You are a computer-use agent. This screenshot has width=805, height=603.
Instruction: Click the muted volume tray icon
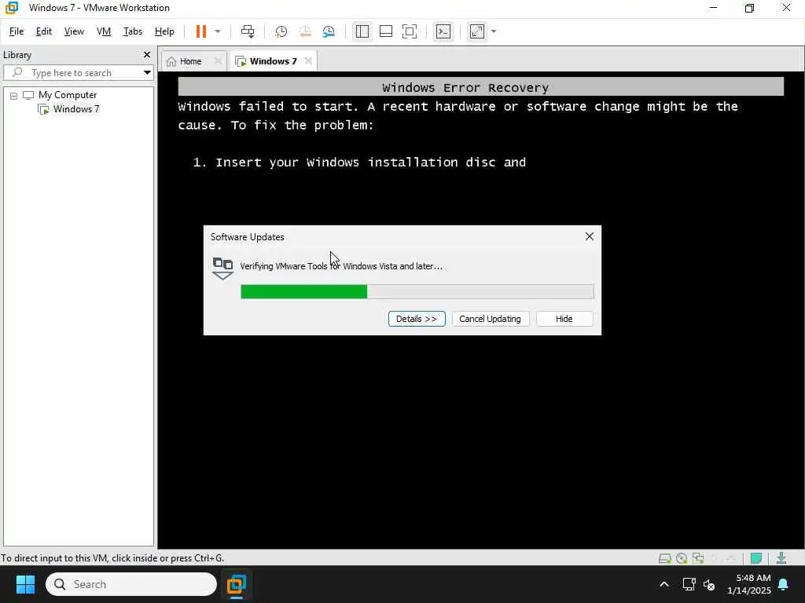(709, 584)
